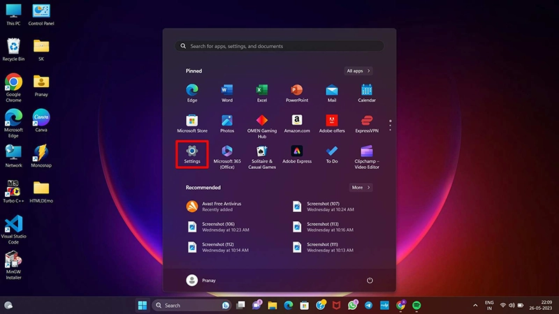Select Turbo C++ desktop shortcut
Viewport: 559px width, 314px height.
pos(13,191)
